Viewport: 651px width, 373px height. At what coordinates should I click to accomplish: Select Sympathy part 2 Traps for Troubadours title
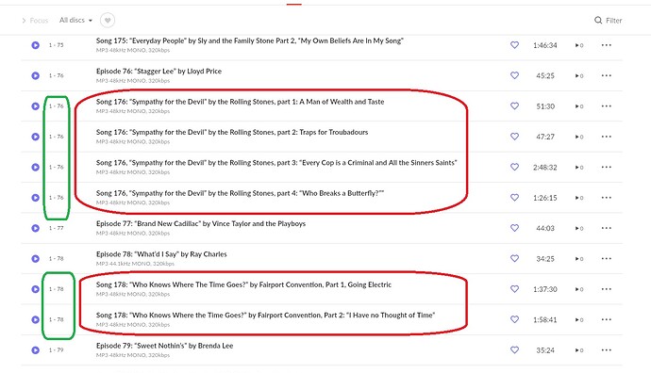click(x=232, y=132)
